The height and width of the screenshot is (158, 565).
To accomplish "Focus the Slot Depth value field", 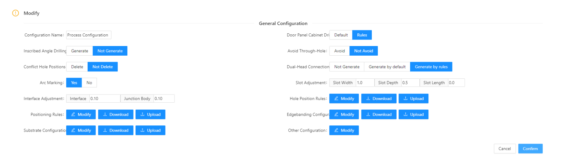I will pos(410,83).
